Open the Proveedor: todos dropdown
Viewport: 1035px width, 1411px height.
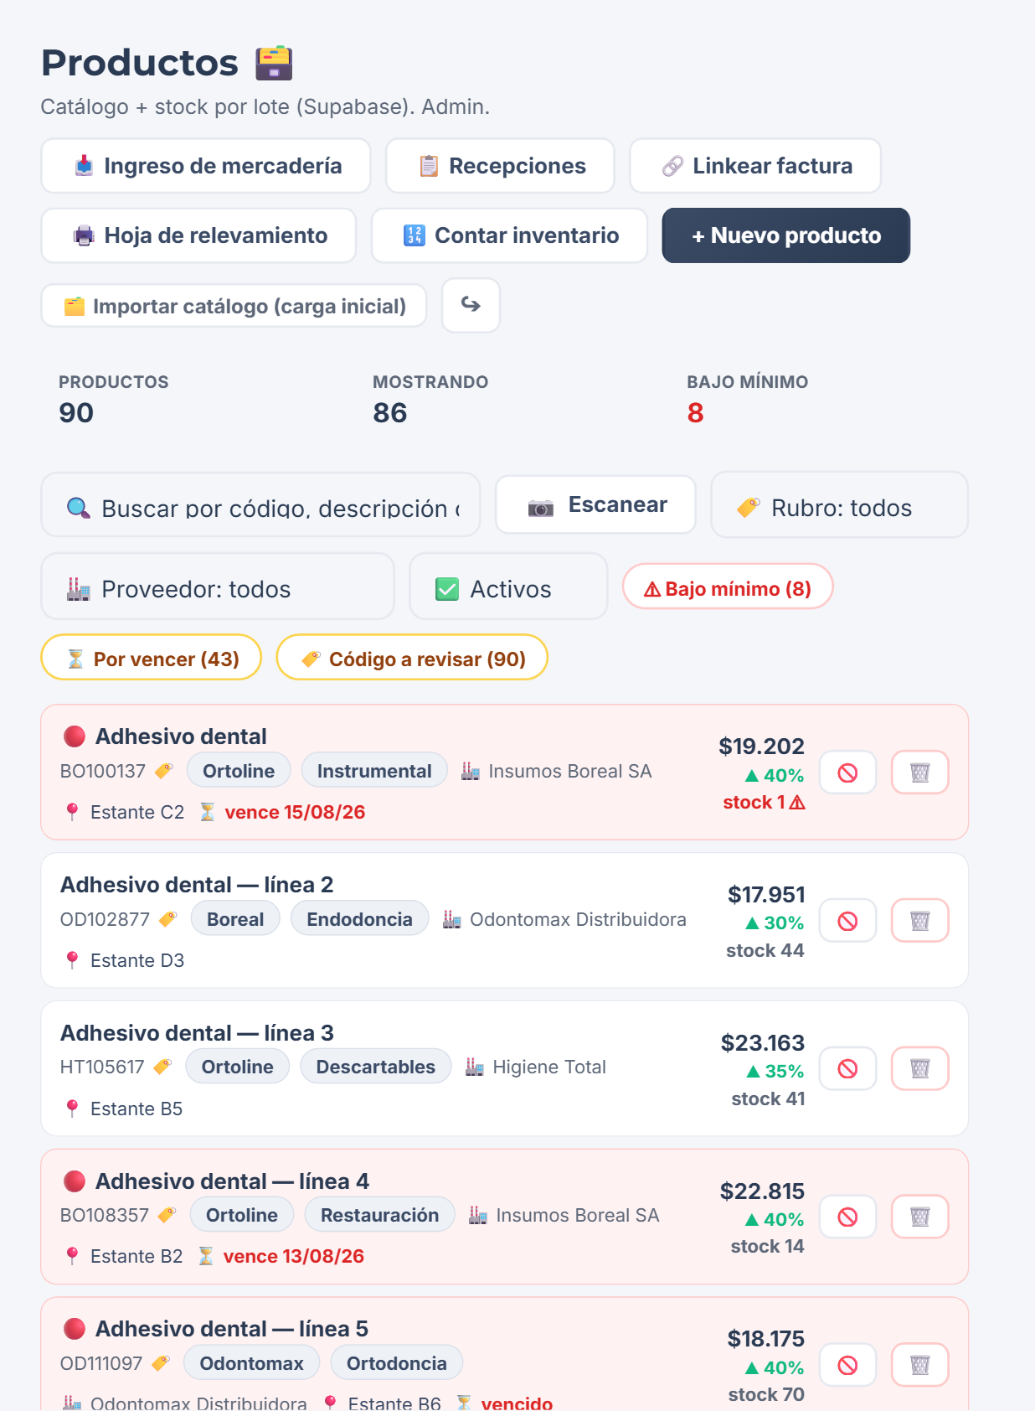(218, 587)
